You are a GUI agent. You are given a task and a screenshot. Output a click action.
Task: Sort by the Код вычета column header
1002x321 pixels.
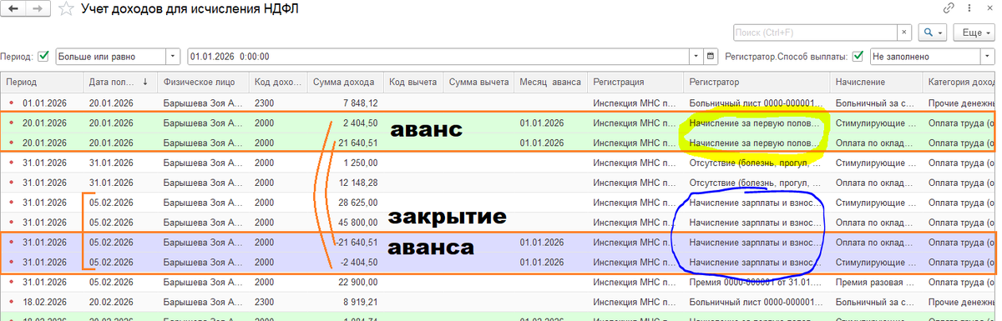[x=412, y=83]
